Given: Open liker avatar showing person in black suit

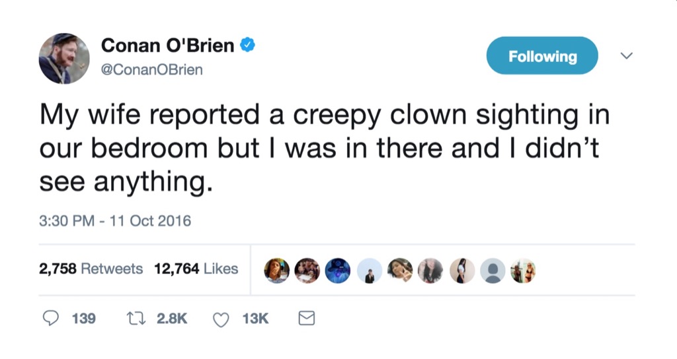Looking at the screenshot, I should pyautogui.click(x=369, y=271).
